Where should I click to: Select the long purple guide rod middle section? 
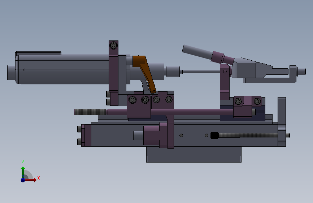point(192,112)
